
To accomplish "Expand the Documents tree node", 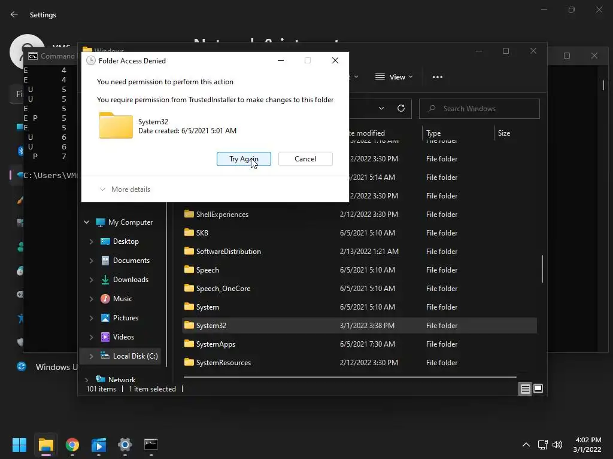I will 91,261.
